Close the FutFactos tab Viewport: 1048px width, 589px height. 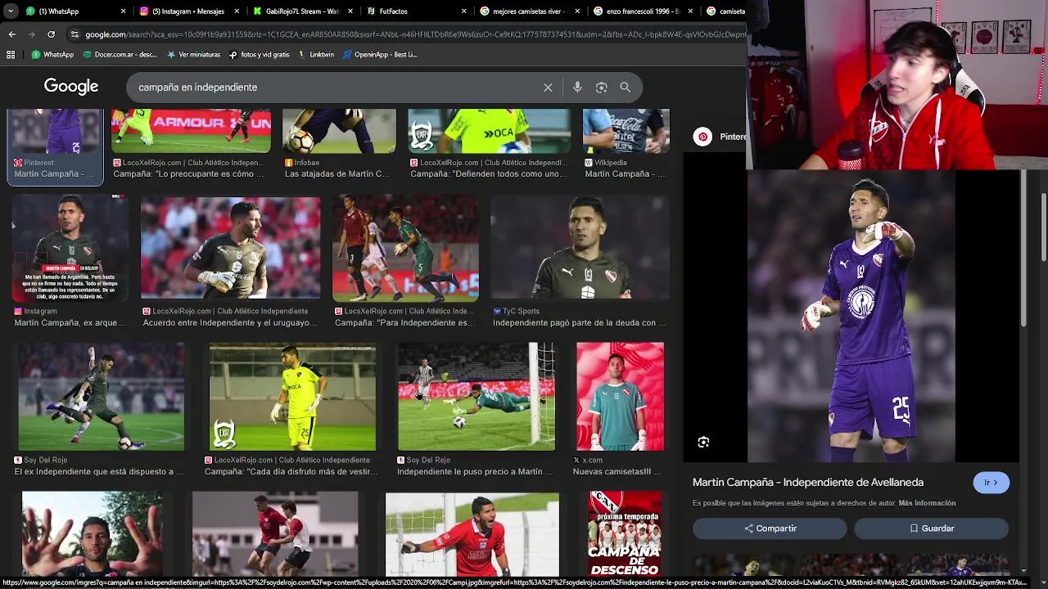point(463,11)
